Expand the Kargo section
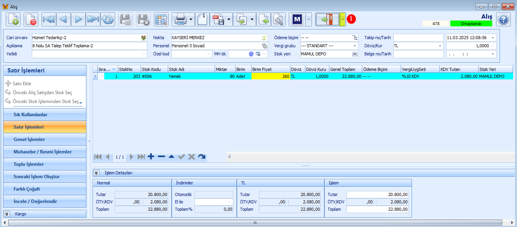The height and width of the screenshot is (227, 517). 7,214
